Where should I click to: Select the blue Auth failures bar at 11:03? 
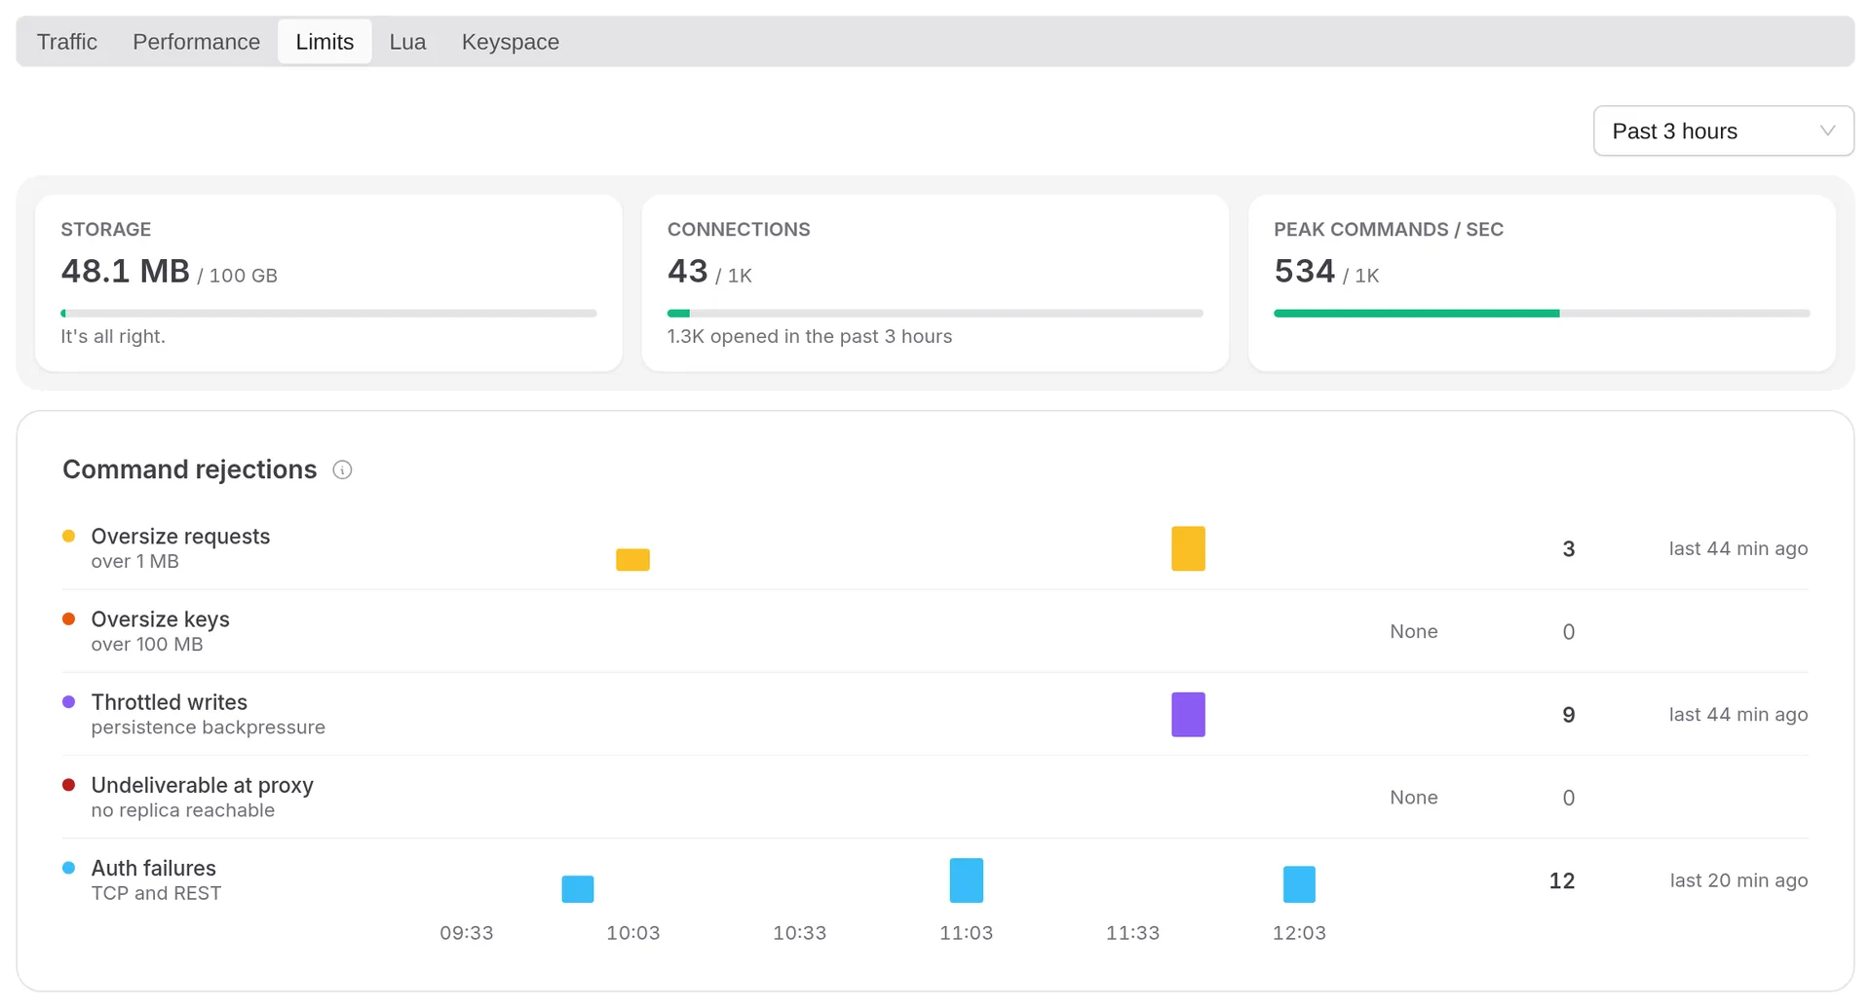(967, 880)
